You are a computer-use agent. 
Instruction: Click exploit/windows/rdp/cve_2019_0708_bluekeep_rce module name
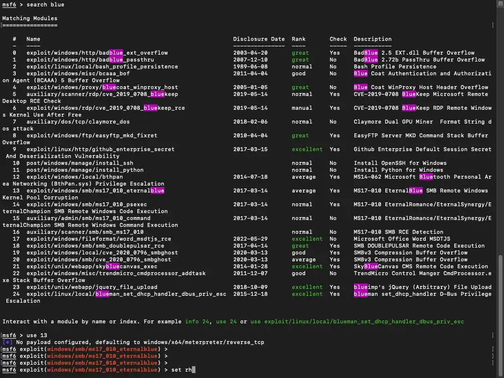tap(106, 108)
